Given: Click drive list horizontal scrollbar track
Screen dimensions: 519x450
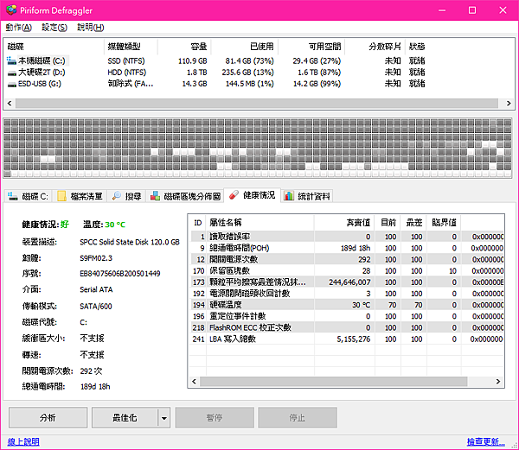Looking at the screenshot, I should click(x=257, y=104).
